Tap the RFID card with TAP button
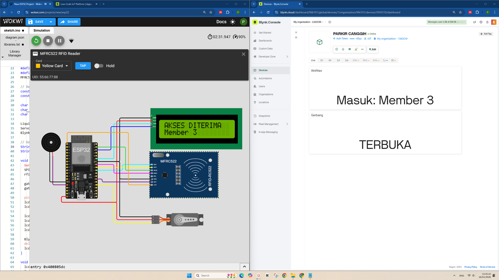Viewport: 499px width, 280px height. pos(83,66)
